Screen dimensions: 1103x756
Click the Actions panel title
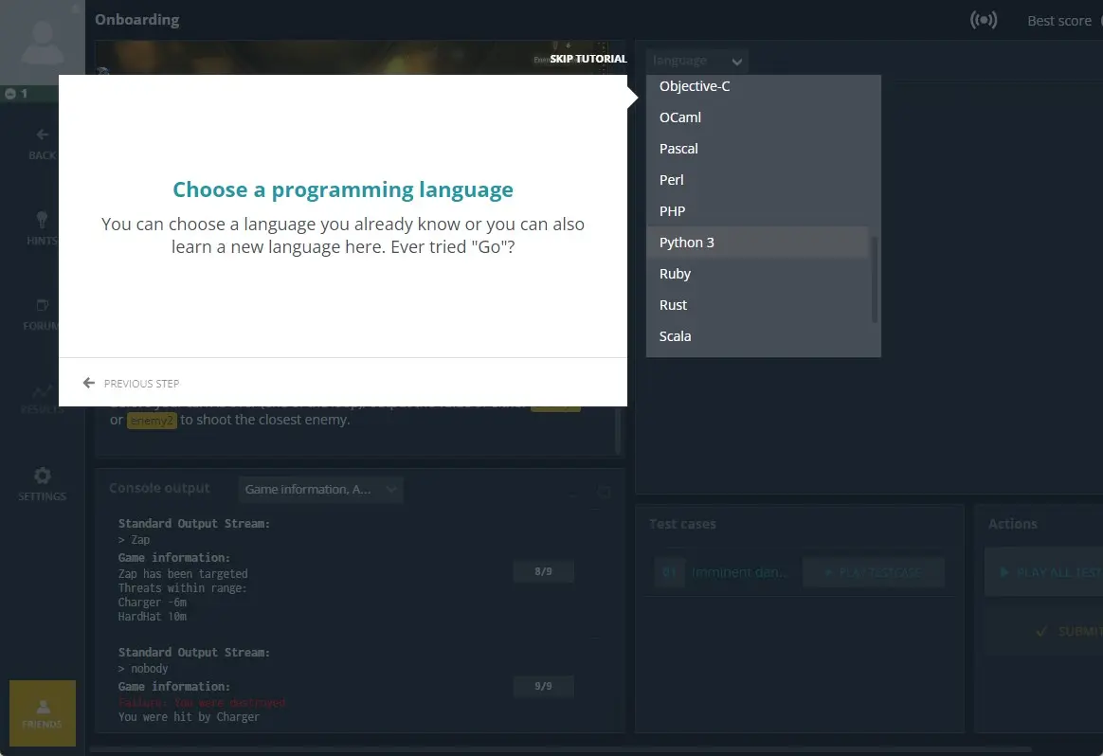pos(1012,524)
